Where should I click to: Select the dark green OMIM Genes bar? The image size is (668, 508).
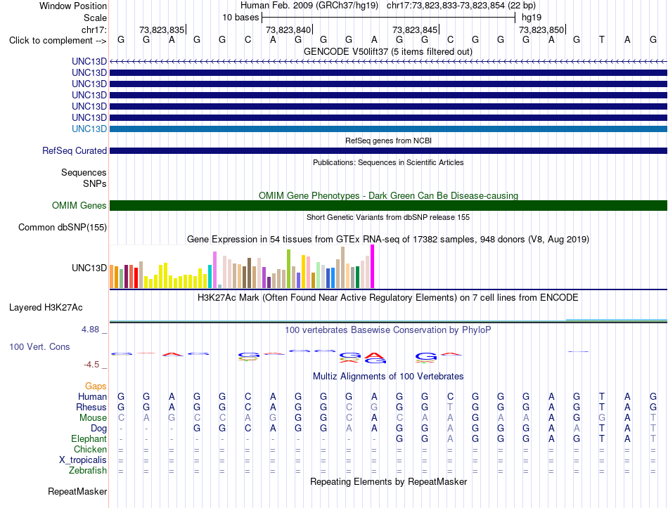pos(388,206)
